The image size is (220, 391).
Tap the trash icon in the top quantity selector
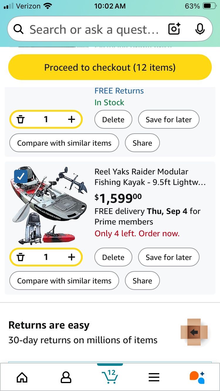(21, 119)
